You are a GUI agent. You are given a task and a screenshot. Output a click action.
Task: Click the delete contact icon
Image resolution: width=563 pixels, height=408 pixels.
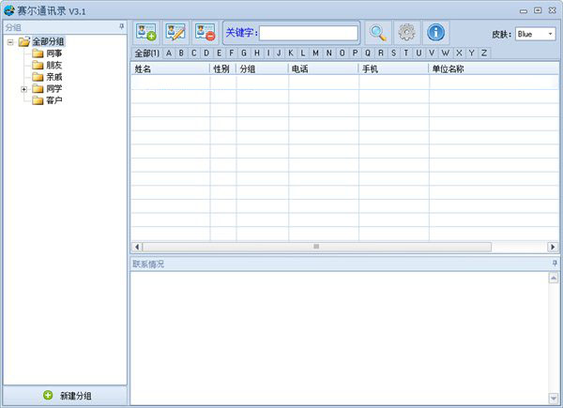[x=205, y=33]
